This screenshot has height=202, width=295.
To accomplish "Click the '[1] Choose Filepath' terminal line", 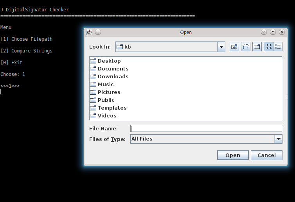I will [x=26, y=39].
